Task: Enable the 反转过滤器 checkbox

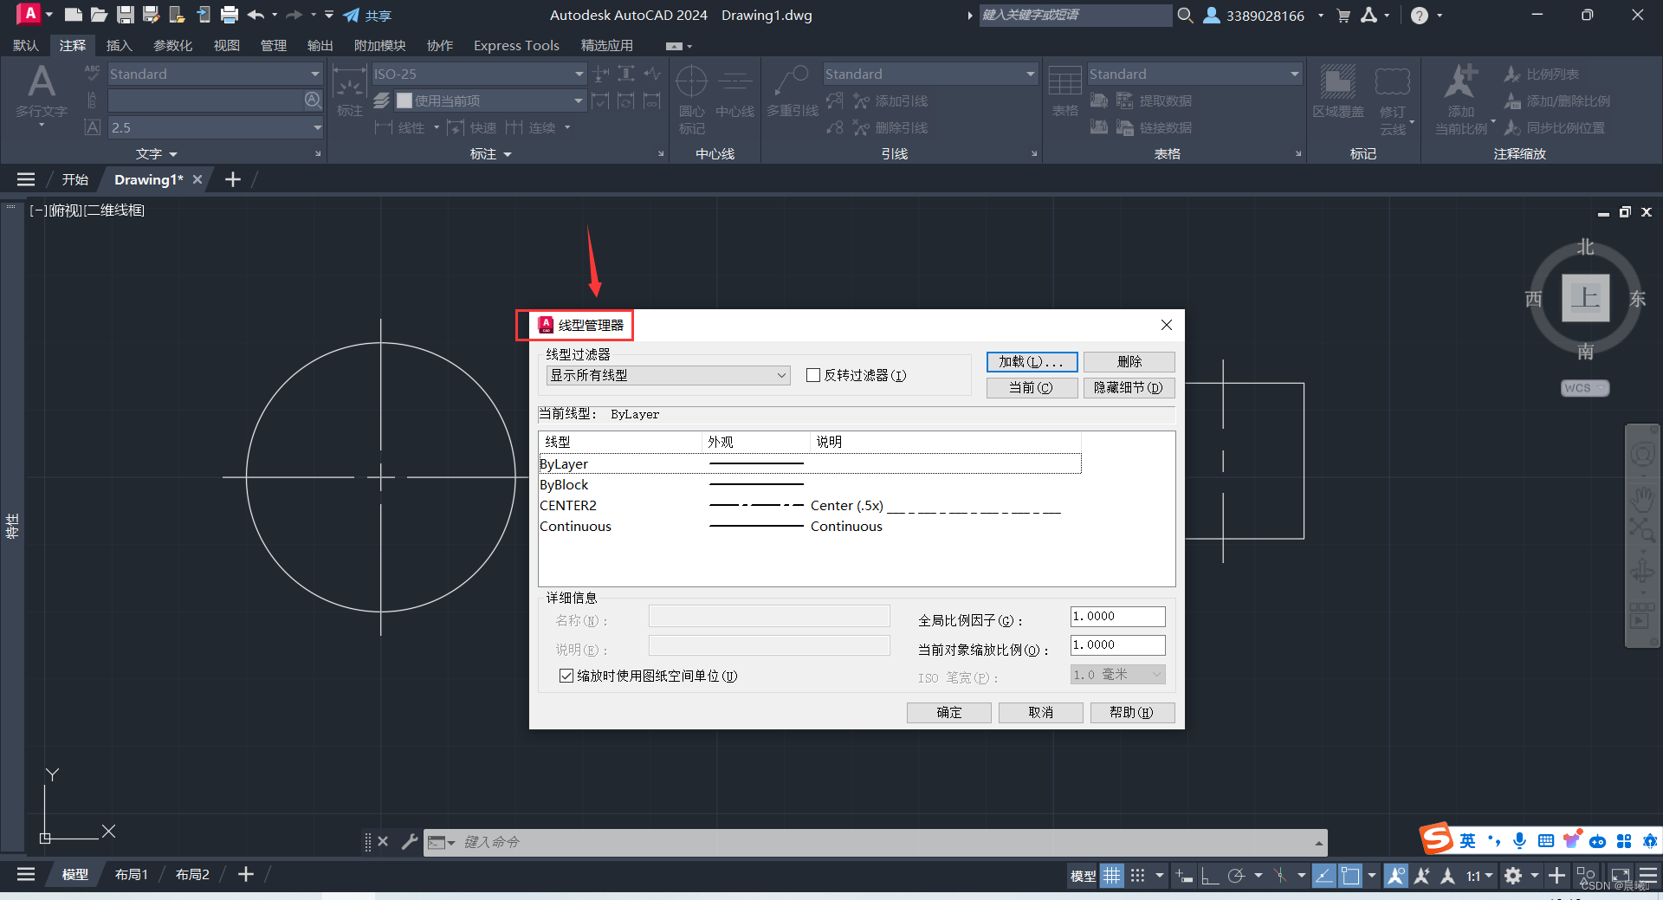Action: pos(813,375)
